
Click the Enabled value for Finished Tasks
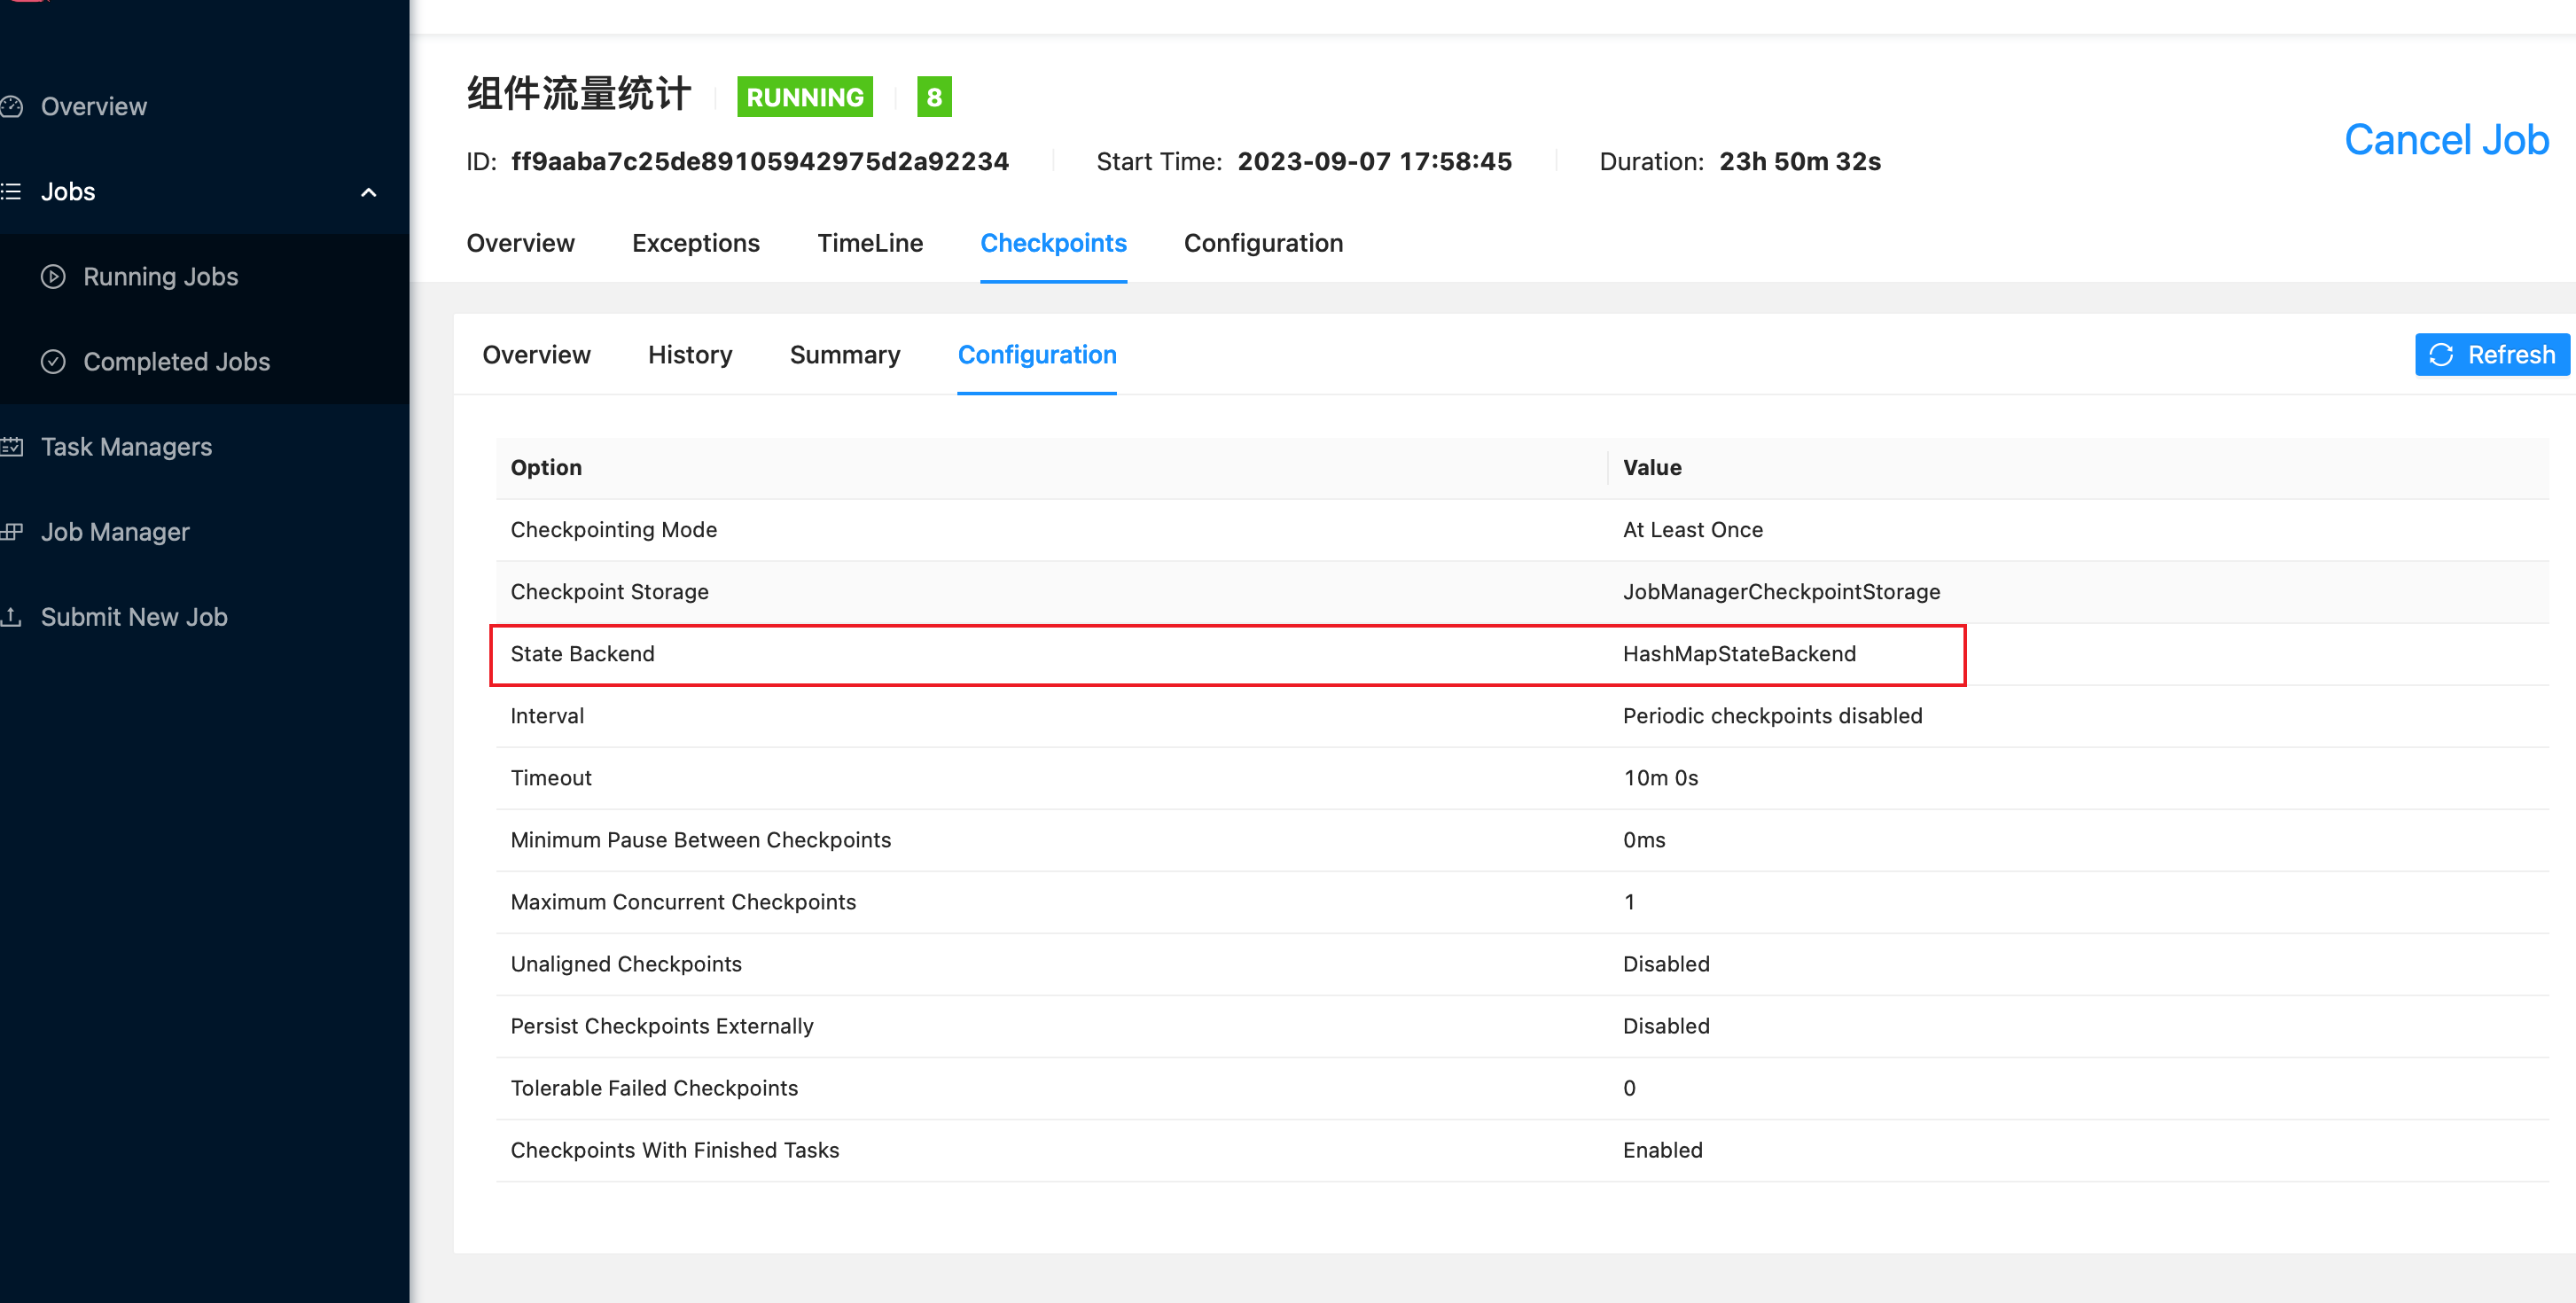pos(1663,1150)
